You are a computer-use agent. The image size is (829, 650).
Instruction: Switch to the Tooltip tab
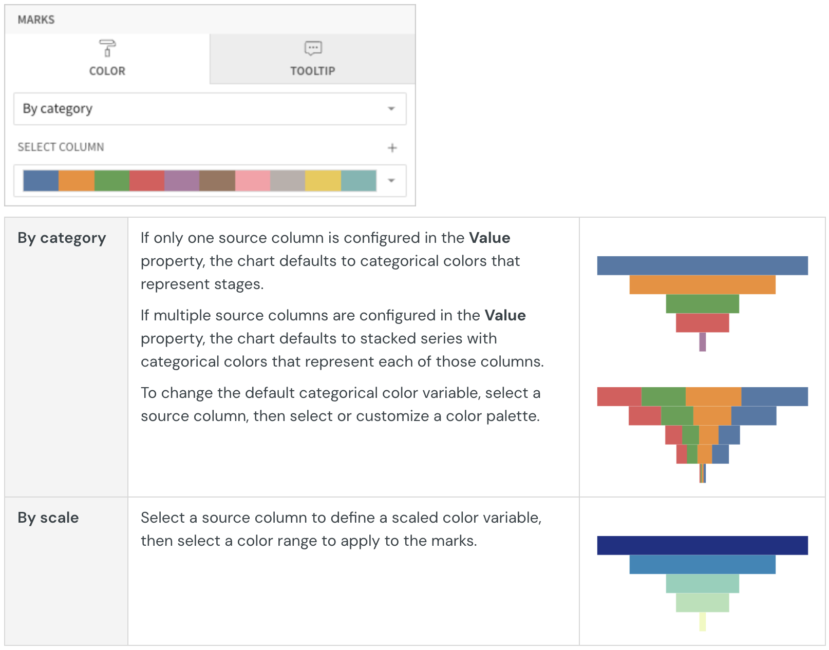click(x=312, y=70)
